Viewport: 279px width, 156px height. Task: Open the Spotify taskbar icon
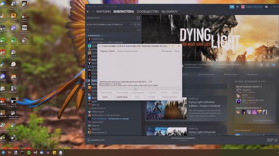pyautogui.click(x=29, y=153)
